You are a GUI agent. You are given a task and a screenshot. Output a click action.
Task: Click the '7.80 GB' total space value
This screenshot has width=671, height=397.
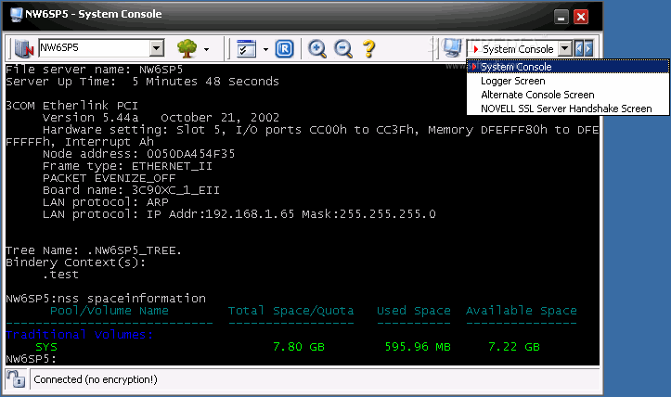299,347
